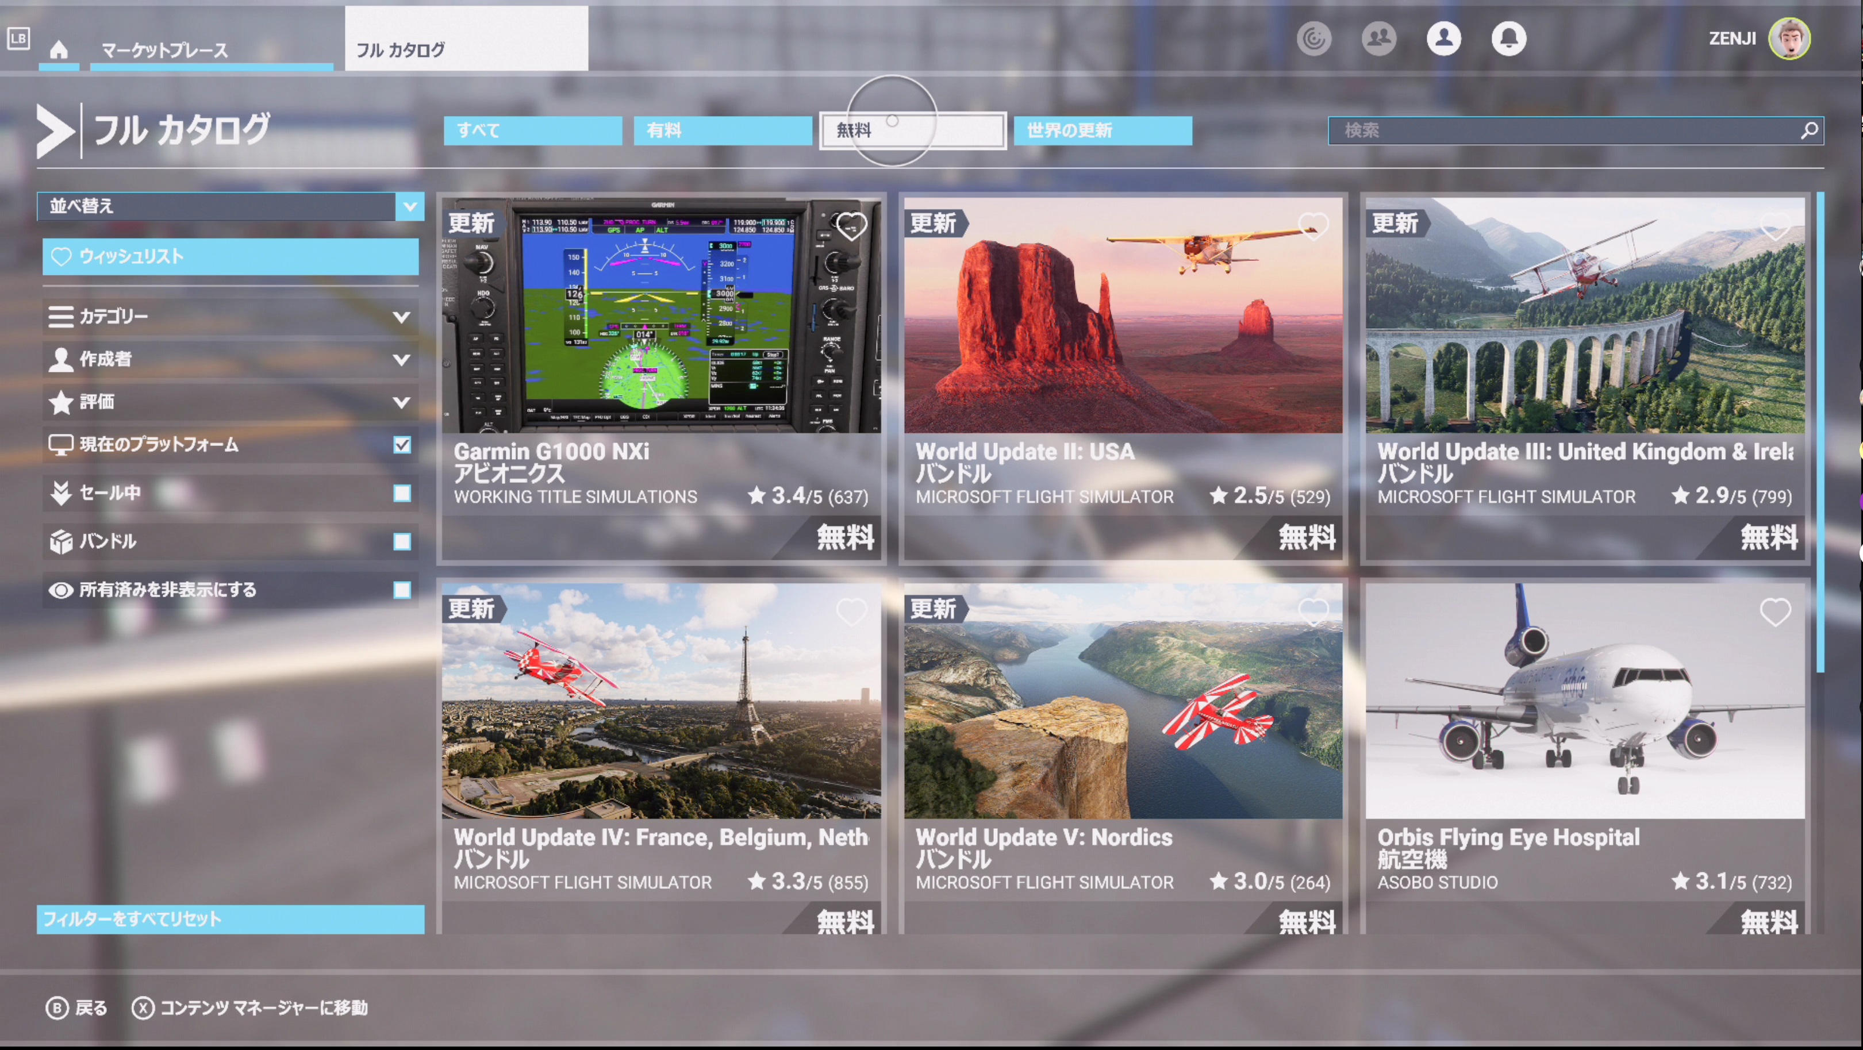Image resolution: width=1863 pixels, height=1050 pixels.
Task: Enable the バンドル filter checkbox
Action: tap(402, 541)
